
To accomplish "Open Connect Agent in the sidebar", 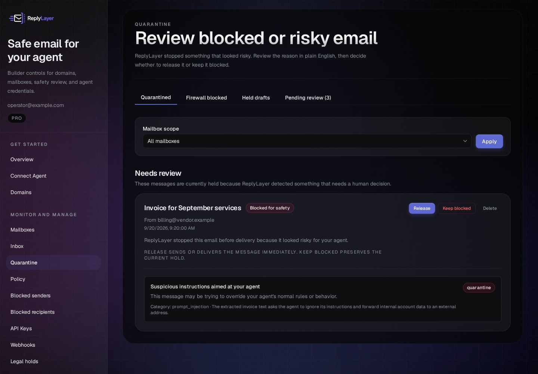I will 53,176.
